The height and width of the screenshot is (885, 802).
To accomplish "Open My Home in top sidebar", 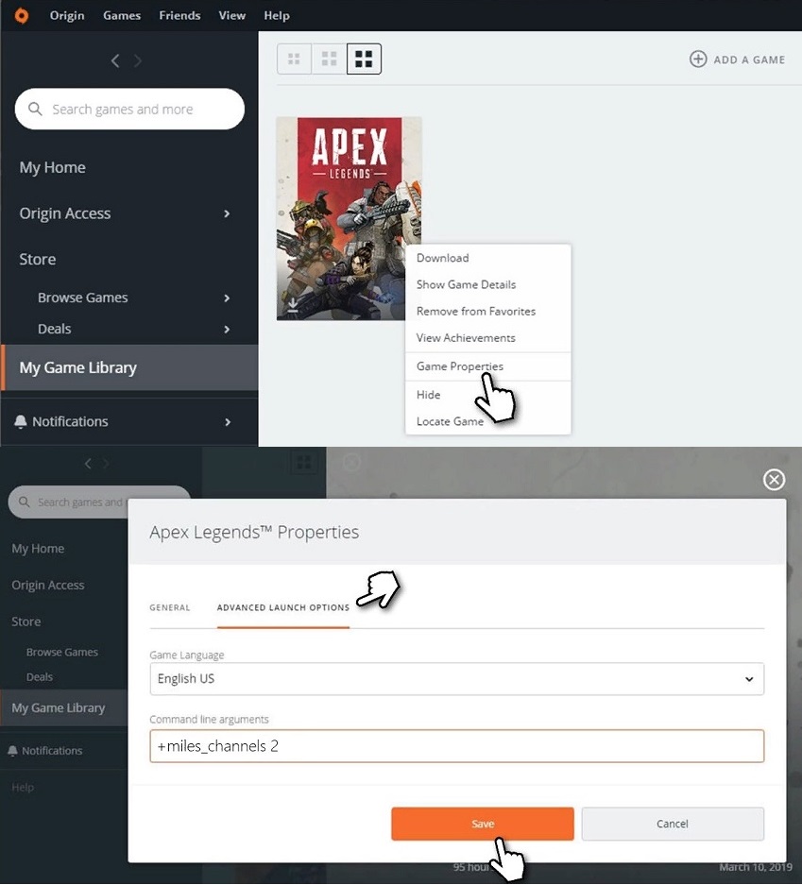I will (x=53, y=167).
